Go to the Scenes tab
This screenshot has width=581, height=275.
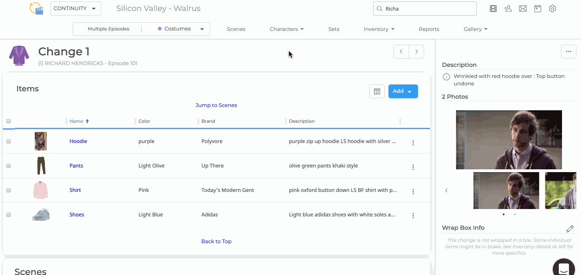coord(236,29)
